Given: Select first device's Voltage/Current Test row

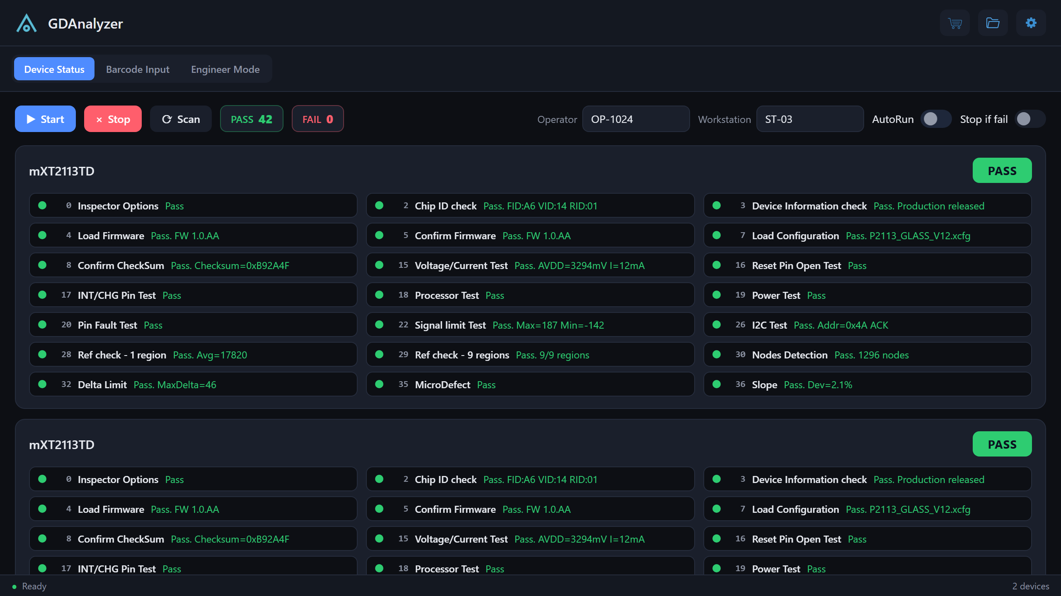Looking at the screenshot, I should click(530, 265).
